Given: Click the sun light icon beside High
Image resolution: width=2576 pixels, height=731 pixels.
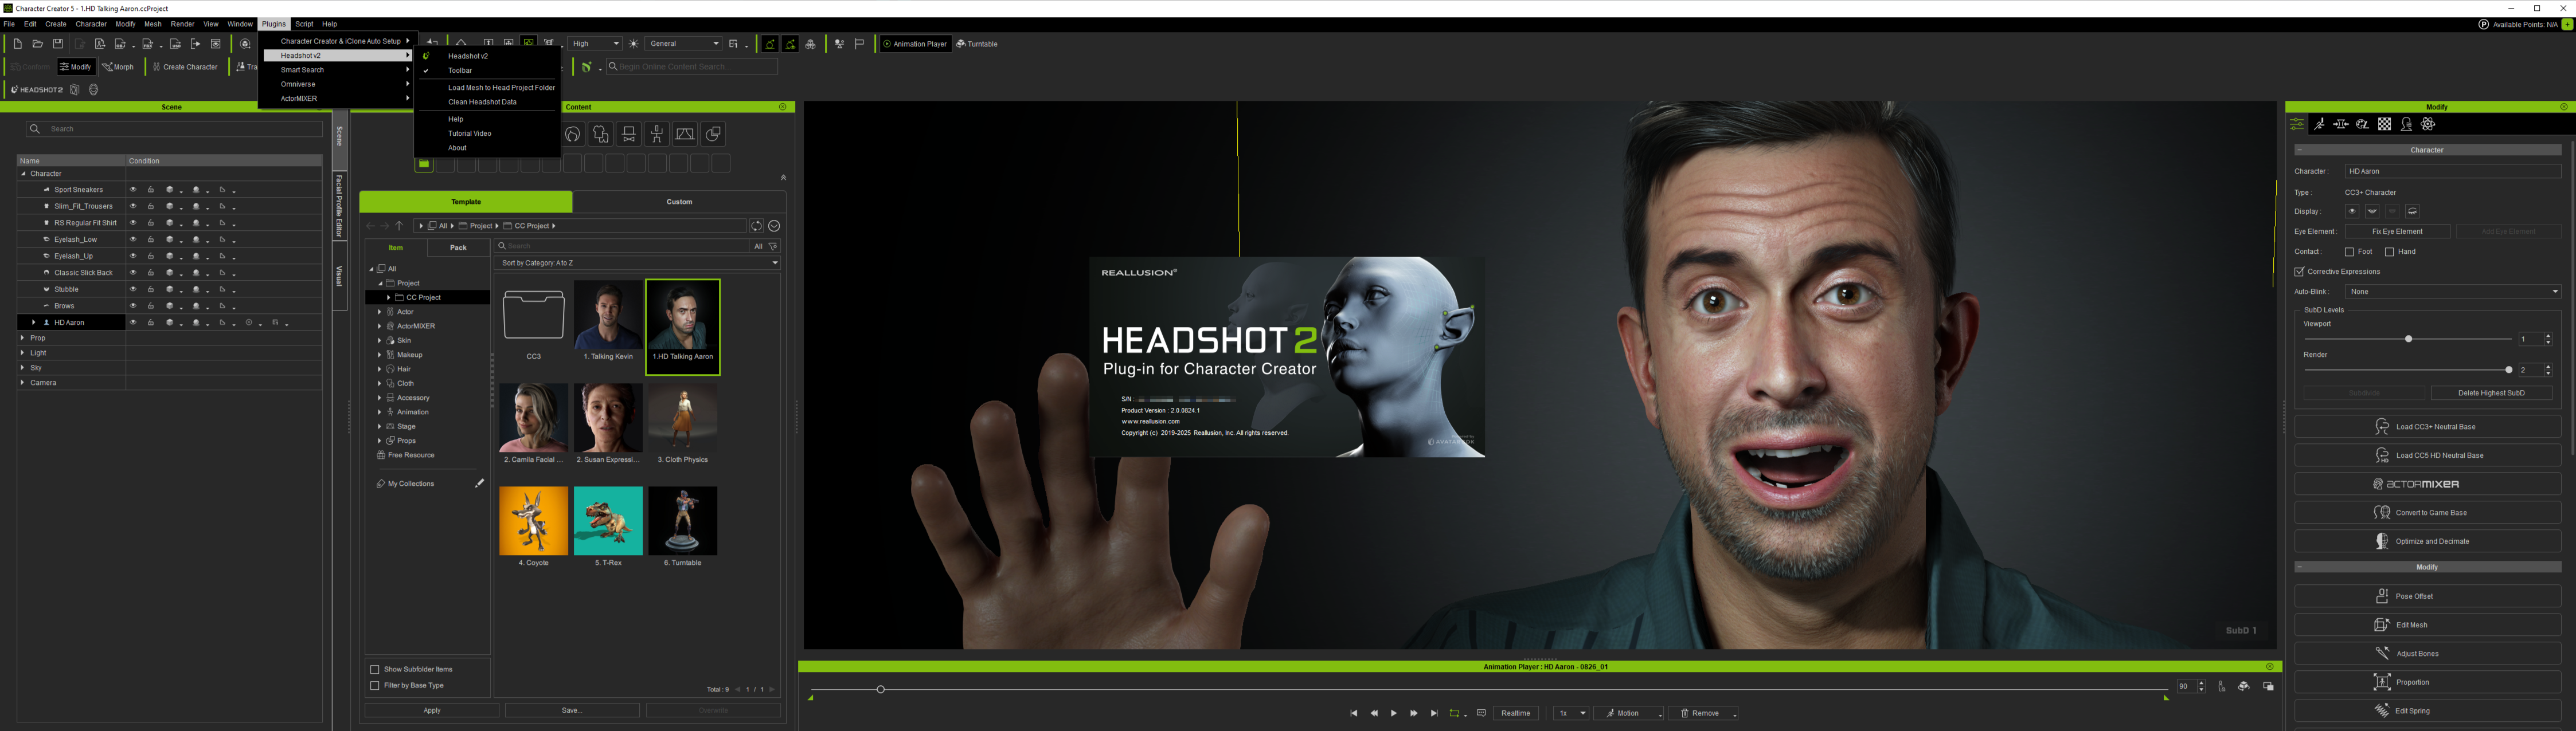Looking at the screenshot, I should tap(634, 44).
